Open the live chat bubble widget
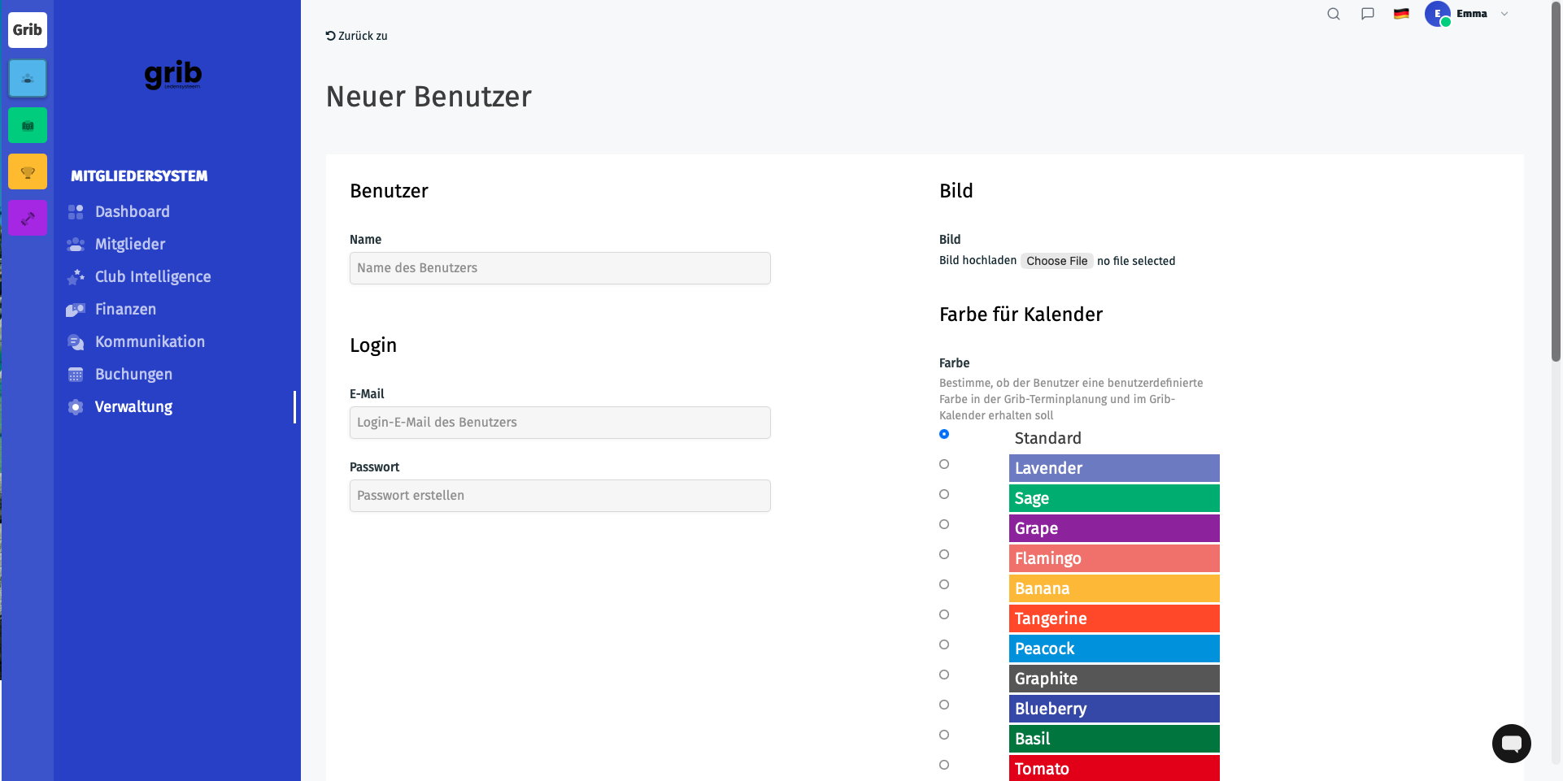 tap(1511, 743)
